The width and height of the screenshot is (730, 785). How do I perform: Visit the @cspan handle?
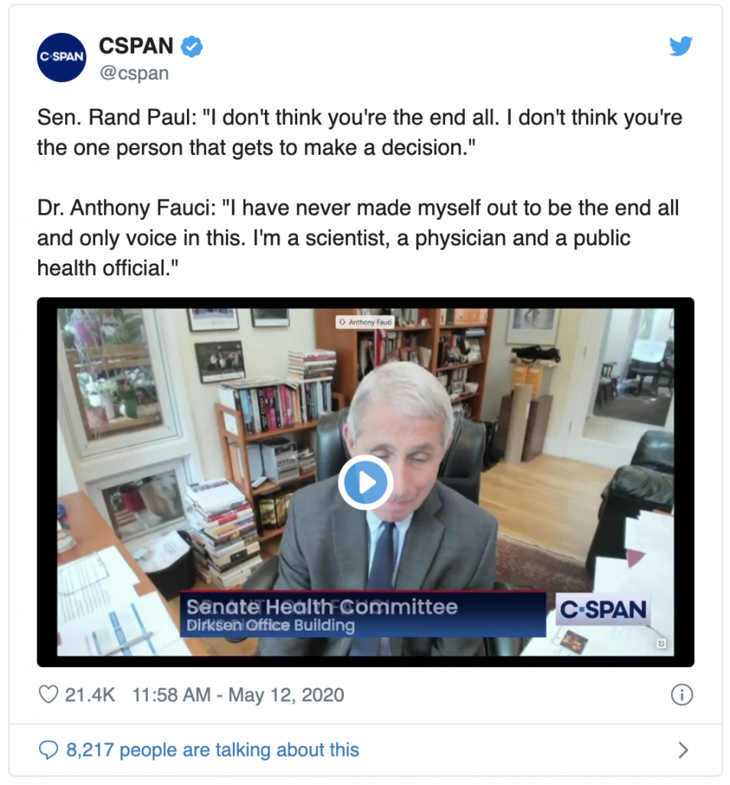click(134, 73)
